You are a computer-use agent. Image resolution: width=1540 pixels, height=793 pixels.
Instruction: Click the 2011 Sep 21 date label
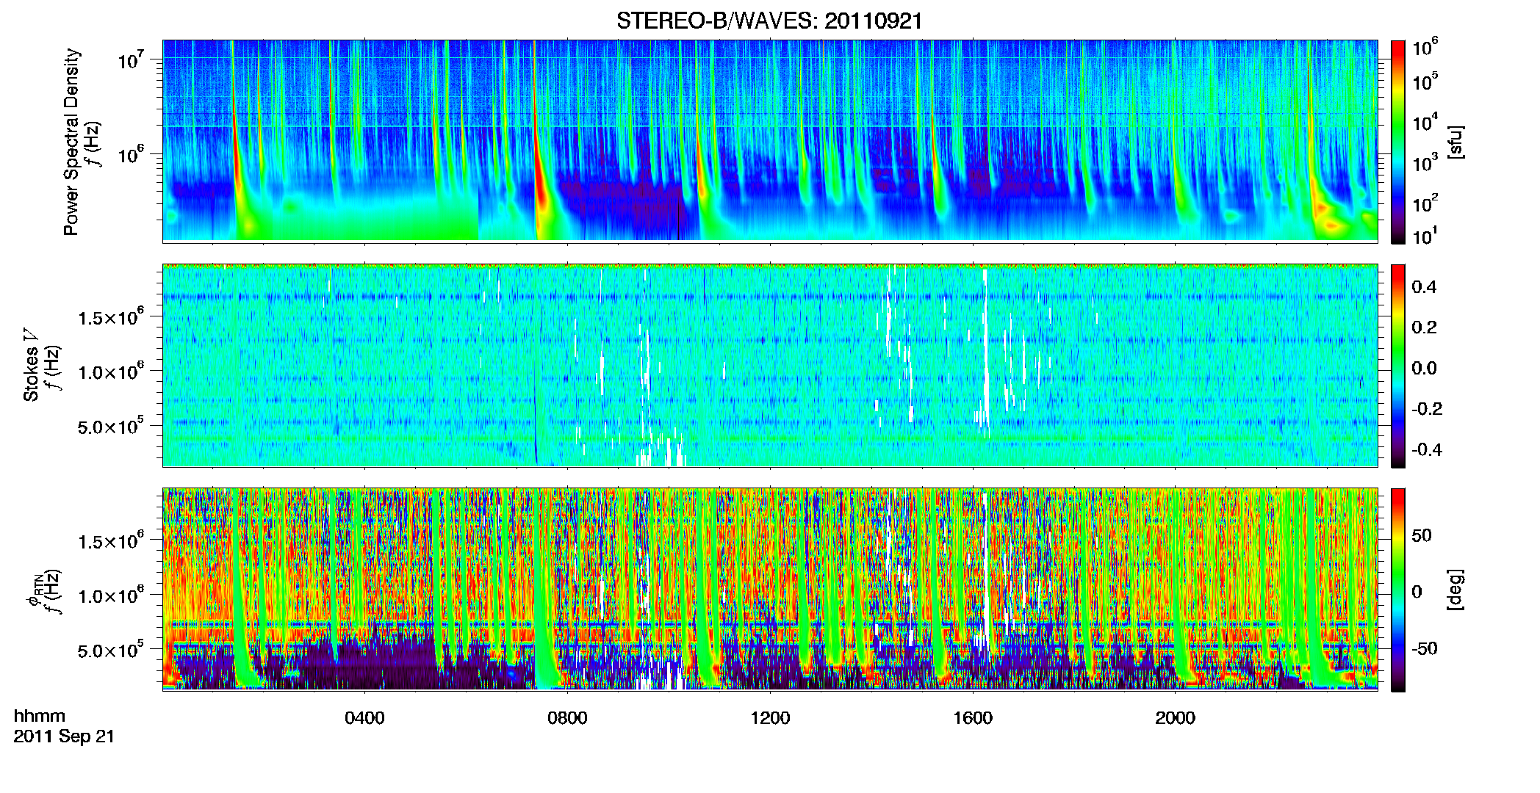(64, 736)
